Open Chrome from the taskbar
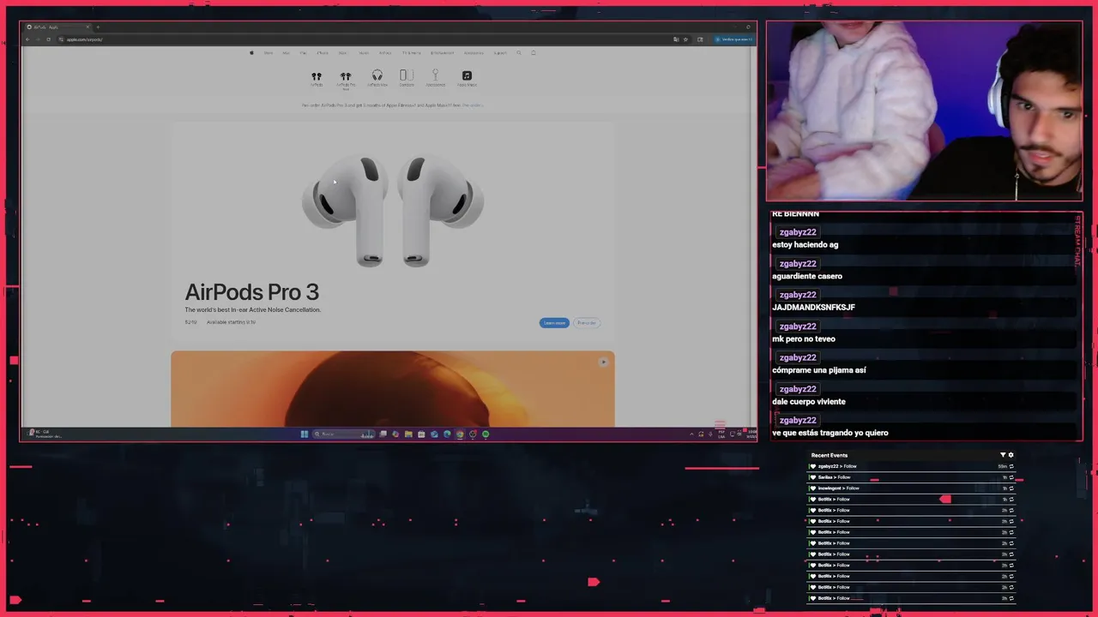The image size is (1098, 617). 460,434
